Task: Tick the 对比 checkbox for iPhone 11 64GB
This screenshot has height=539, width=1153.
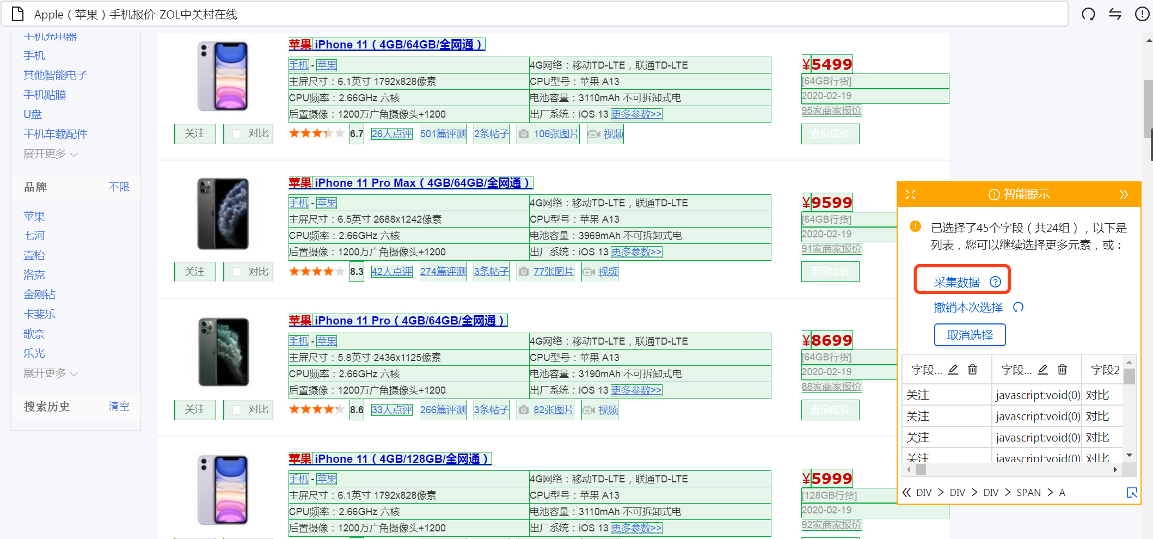Action: [x=237, y=134]
